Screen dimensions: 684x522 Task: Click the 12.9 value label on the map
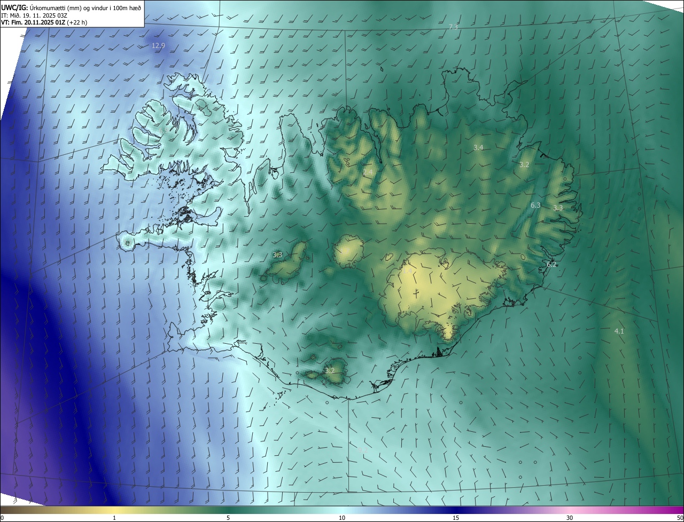158,46
